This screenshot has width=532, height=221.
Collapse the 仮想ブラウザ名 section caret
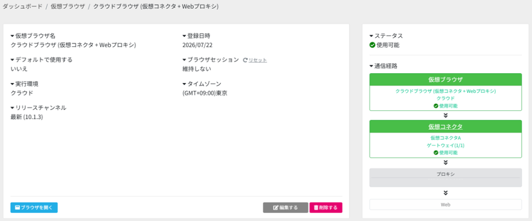coord(12,36)
